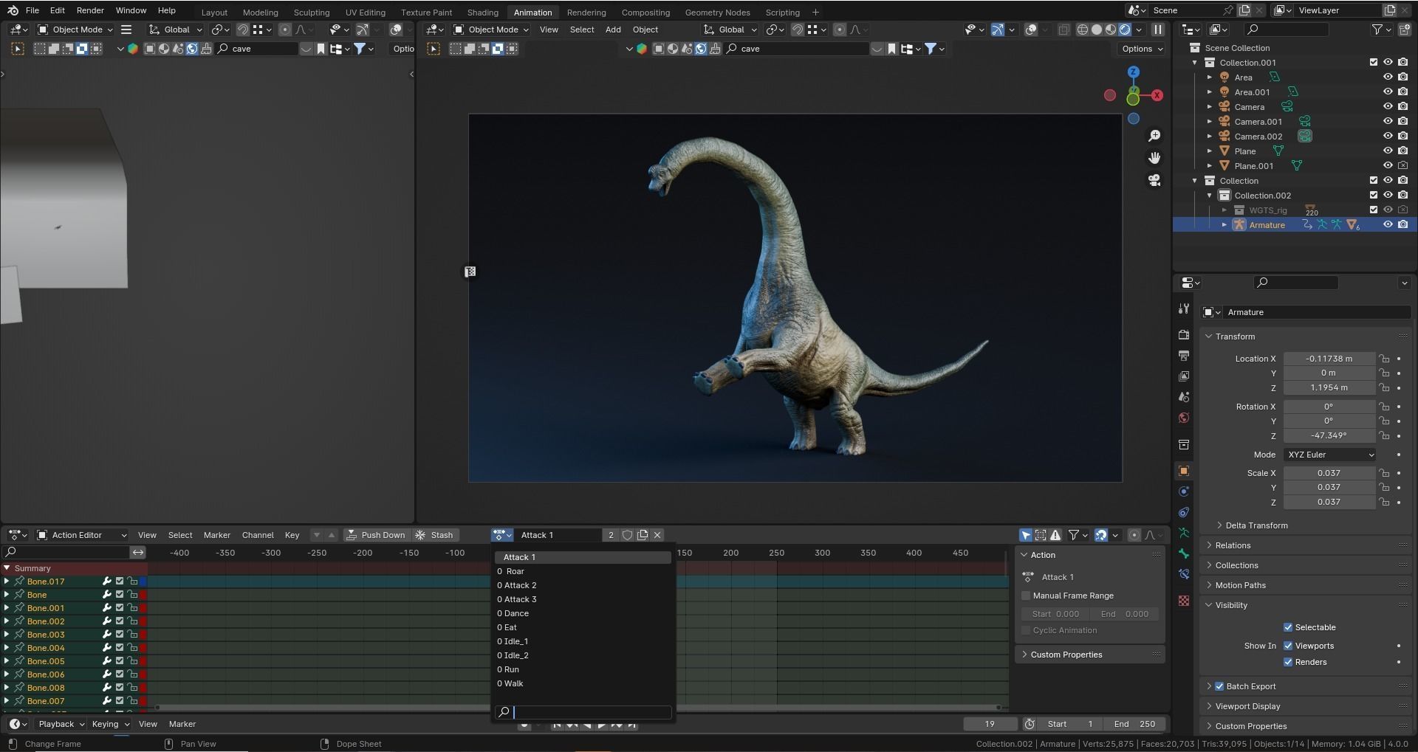Click the End frame 250 field
1418x752 pixels.
(x=1134, y=724)
